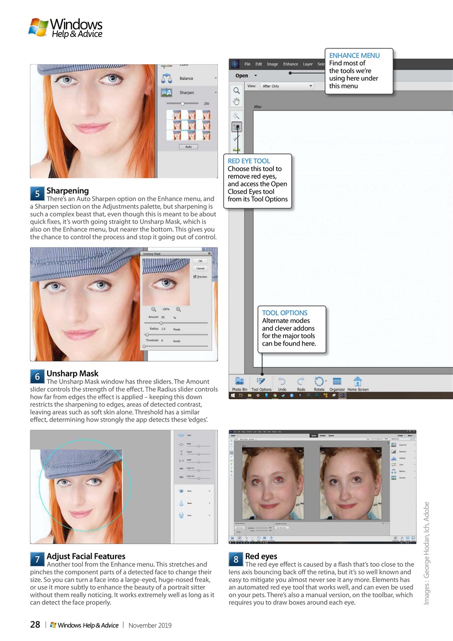Open the Photo Bin
453x641 pixels.
[238, 381]
